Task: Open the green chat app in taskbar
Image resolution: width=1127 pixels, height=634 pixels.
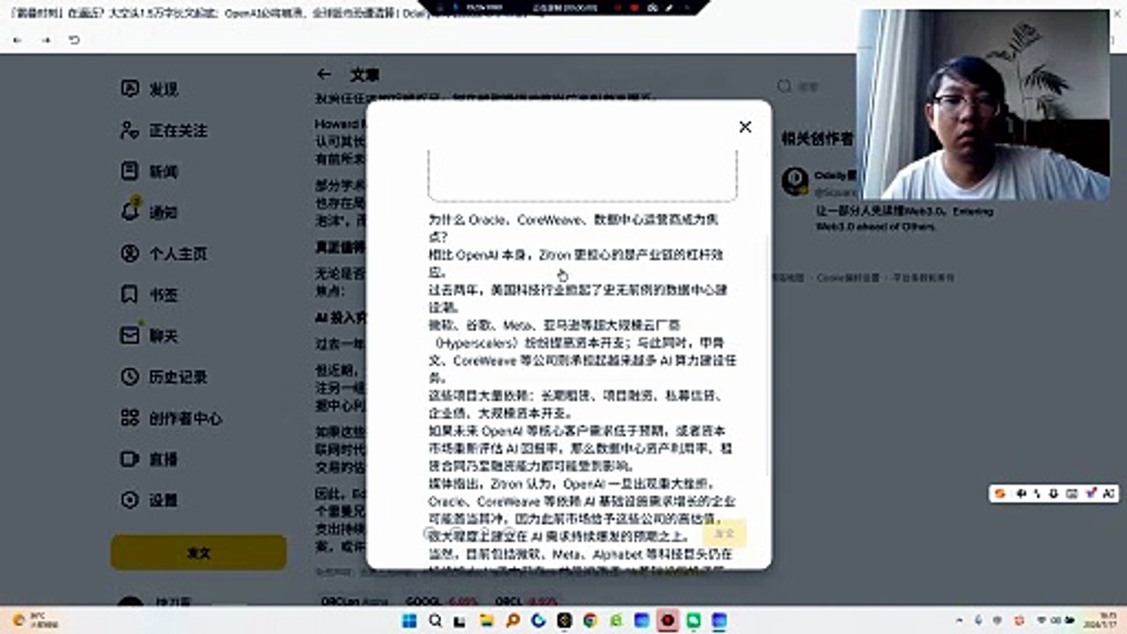Action: click(x=694, y=621)
